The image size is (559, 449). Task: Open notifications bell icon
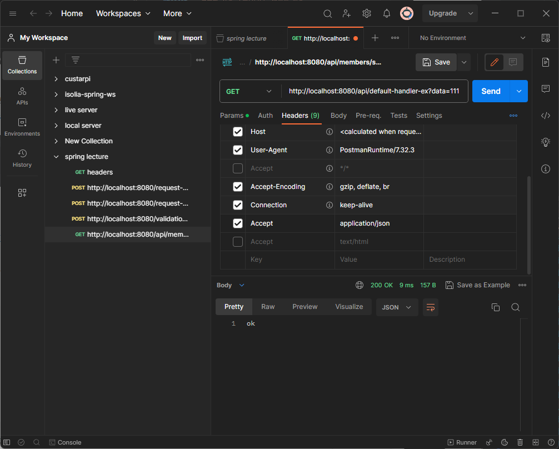[386, 13]
